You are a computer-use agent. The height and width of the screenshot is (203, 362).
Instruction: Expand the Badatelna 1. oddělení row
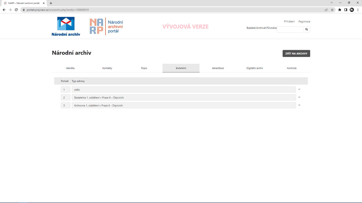299,97
